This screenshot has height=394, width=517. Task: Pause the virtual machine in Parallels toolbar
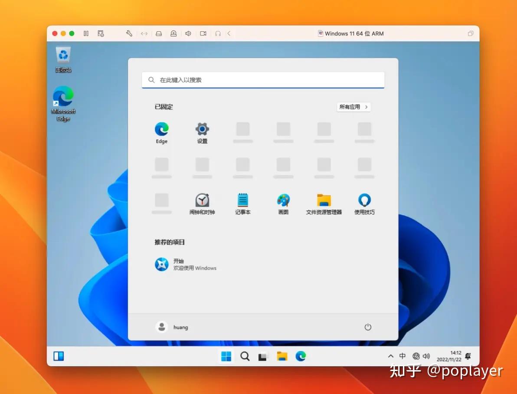pyautogui.click(x=86, y=33)
